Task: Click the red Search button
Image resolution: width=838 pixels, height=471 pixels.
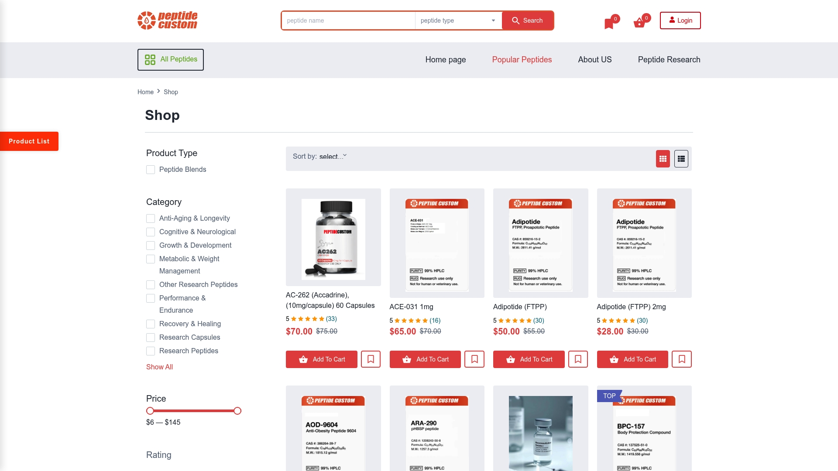Action: tap(528, 20)
